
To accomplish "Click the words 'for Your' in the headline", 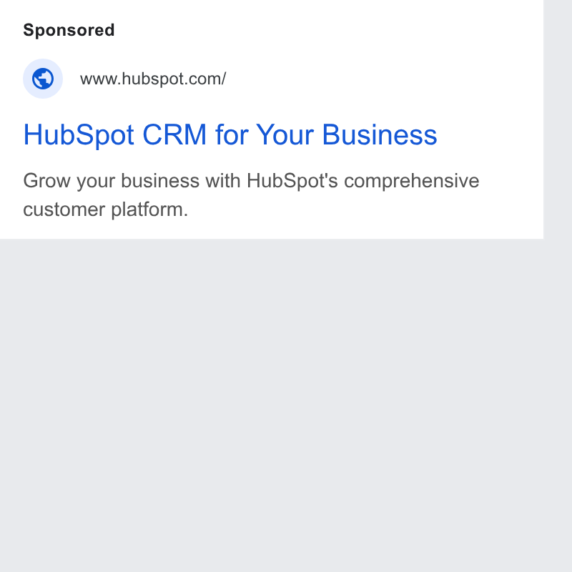I will [265, 134].
